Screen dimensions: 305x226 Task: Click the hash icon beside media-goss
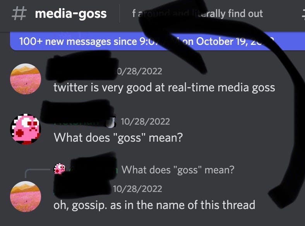pyautogui.click(x=19, y=14)
